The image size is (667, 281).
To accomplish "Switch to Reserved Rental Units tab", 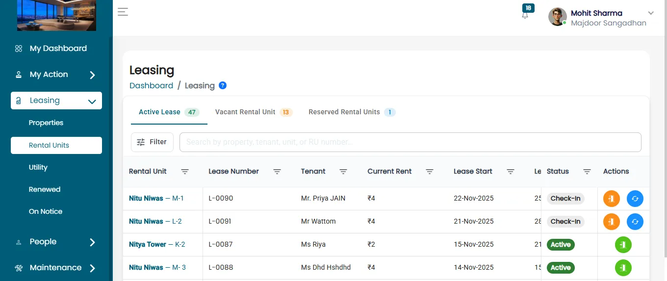I will tap(352, 112).
